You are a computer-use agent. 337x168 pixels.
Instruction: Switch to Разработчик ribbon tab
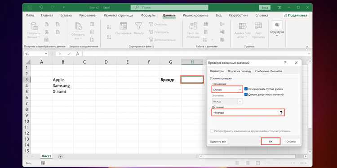[238, 15]
